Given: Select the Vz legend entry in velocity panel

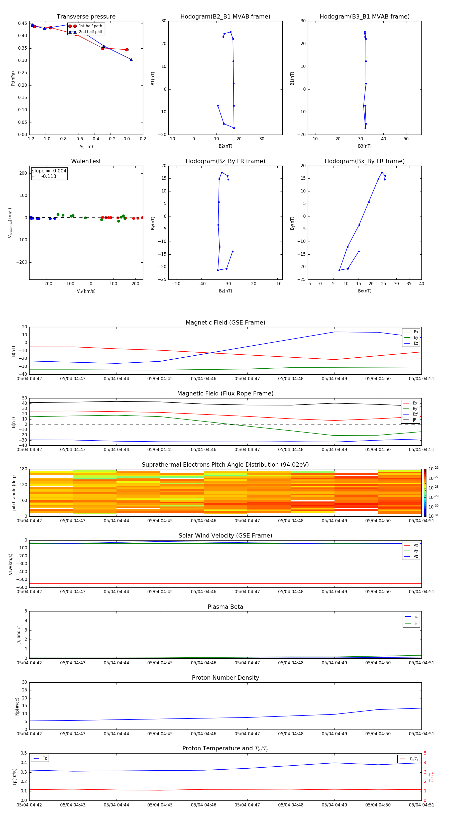Looking at the screenshot, I should [x=411, y=556].
